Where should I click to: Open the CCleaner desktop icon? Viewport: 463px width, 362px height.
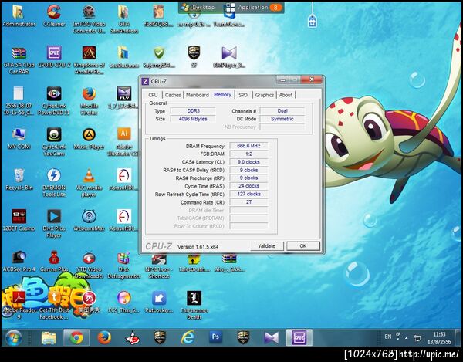[x=54, y=16]
